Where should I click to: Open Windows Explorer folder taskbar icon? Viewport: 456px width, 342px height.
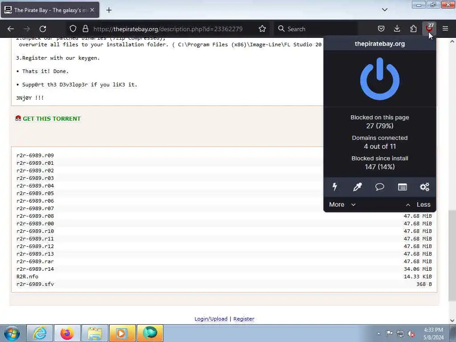(95, 333)
